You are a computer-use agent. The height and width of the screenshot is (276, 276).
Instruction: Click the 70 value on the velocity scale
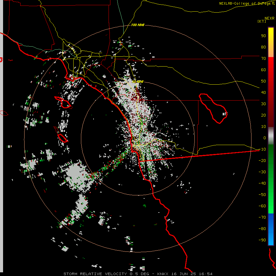coord(263,59)
